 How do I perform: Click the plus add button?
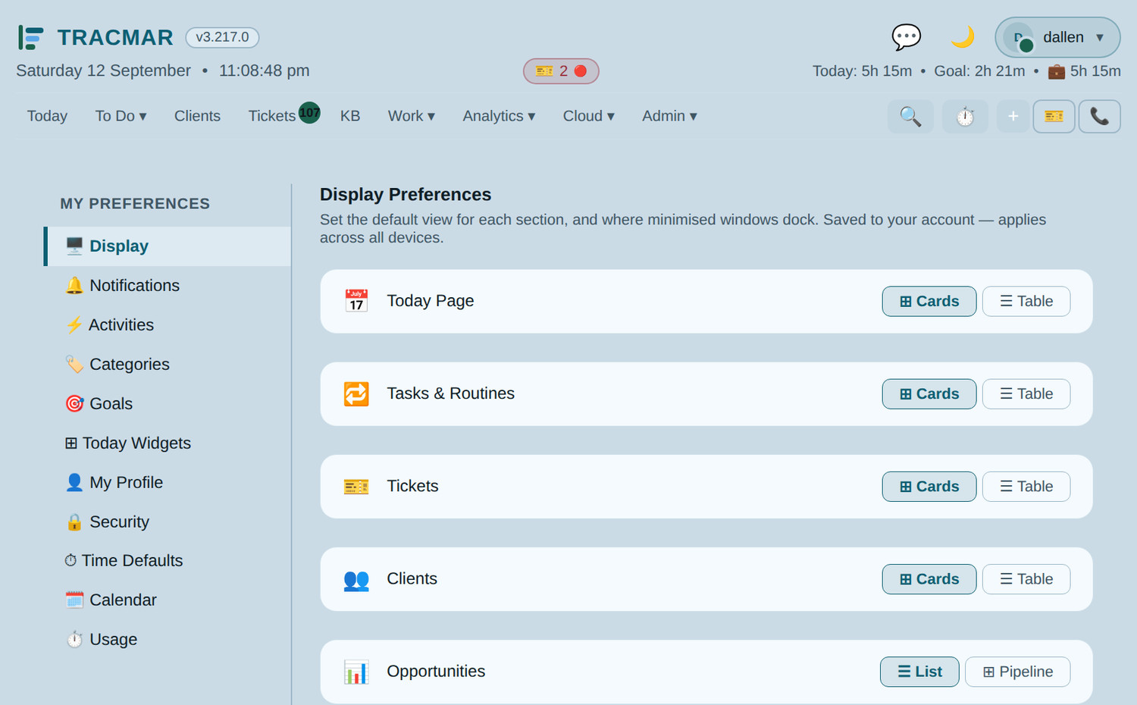[1013, 117]
